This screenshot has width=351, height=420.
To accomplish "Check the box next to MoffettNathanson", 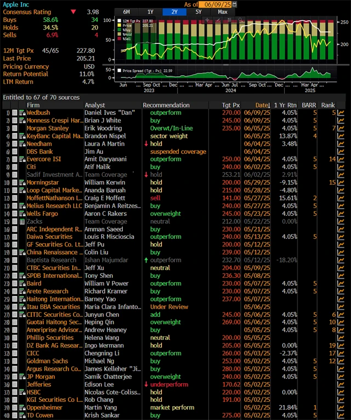I will (x=14, y=198).
